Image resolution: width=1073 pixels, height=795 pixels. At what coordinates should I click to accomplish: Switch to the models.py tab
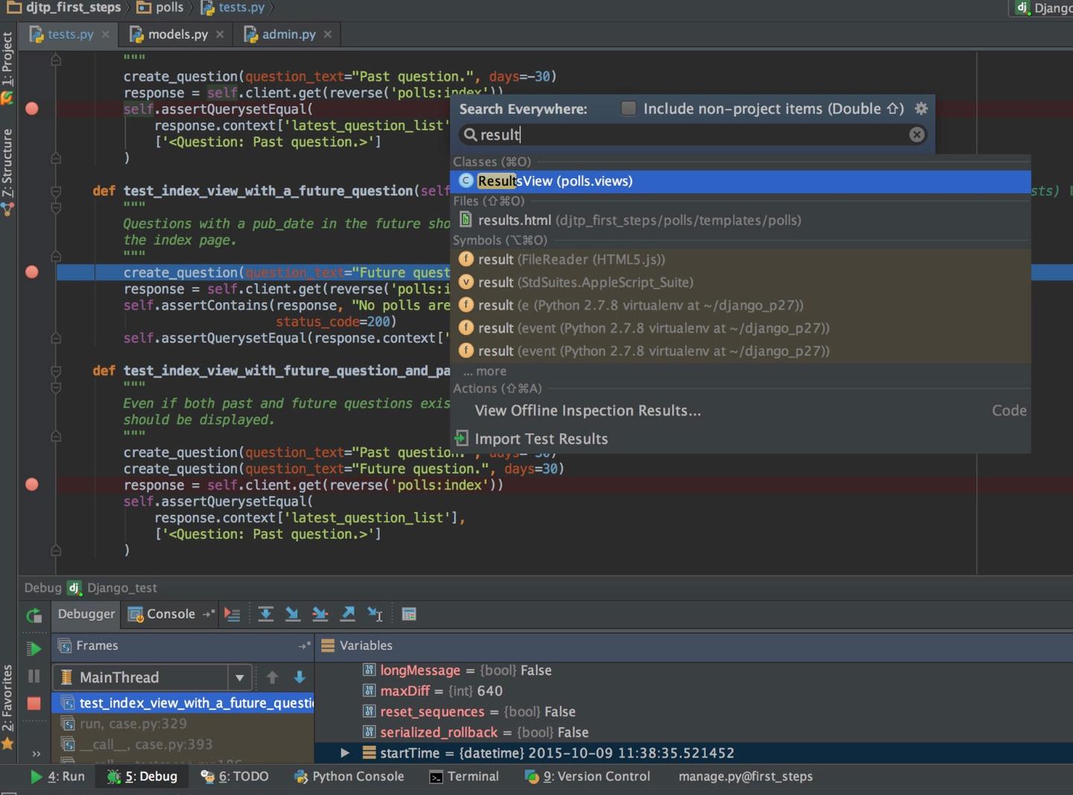177,34
